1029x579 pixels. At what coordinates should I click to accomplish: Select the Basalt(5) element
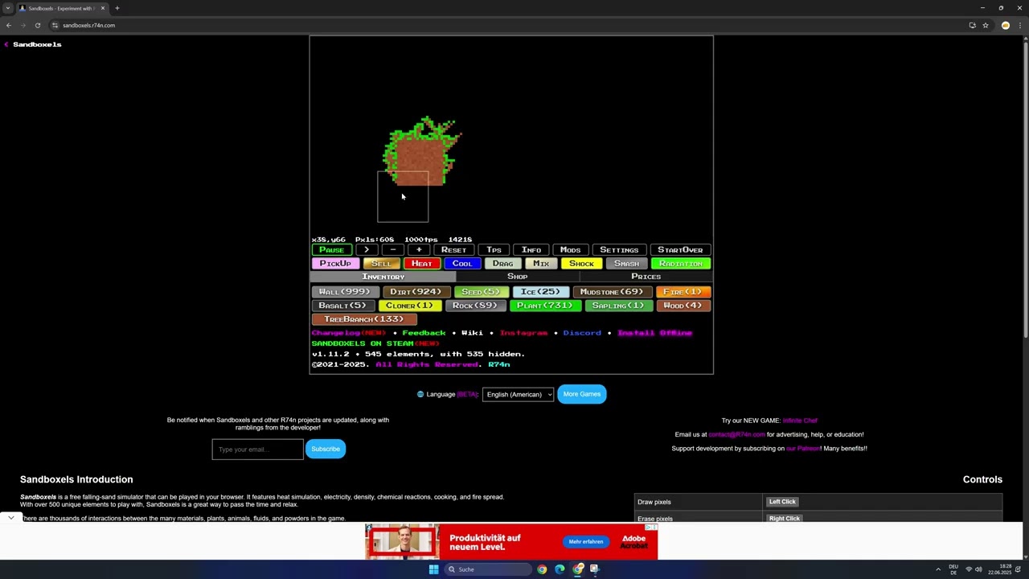342,306
